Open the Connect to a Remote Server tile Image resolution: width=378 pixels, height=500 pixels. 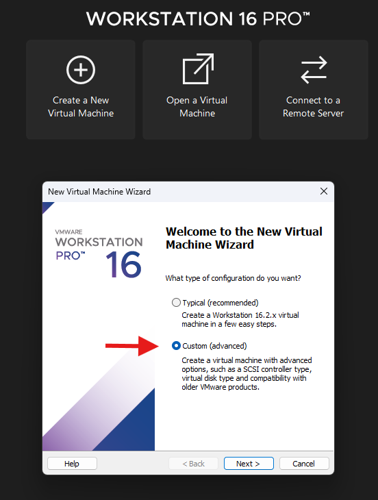click(314, 90)
